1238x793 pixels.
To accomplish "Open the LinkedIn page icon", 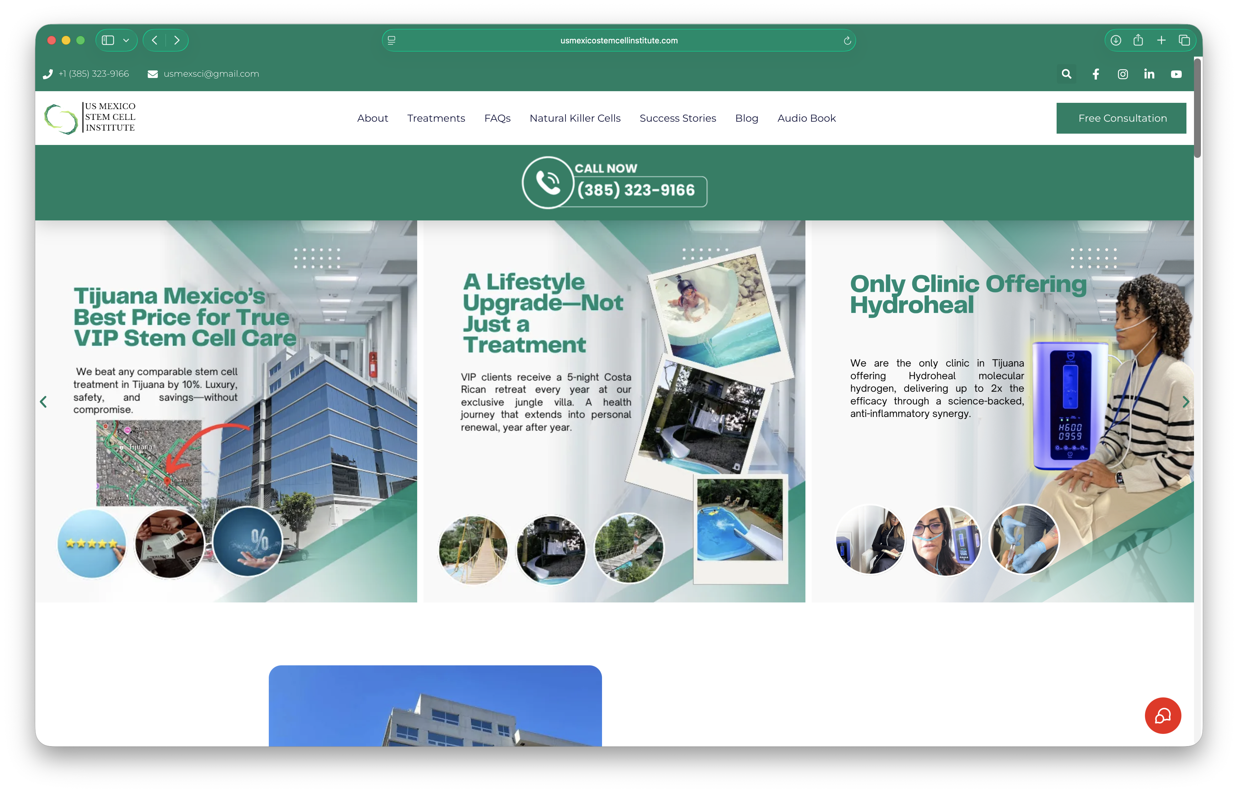I will [x=1149, y=74].
